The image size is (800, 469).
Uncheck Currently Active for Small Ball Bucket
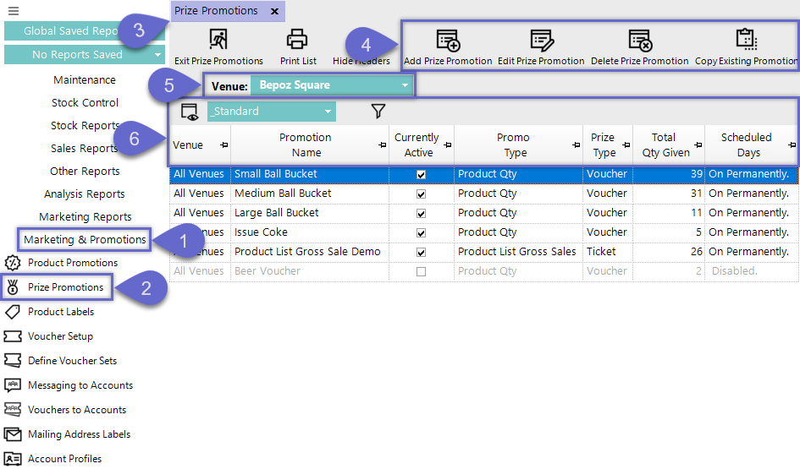click(421, 174)
